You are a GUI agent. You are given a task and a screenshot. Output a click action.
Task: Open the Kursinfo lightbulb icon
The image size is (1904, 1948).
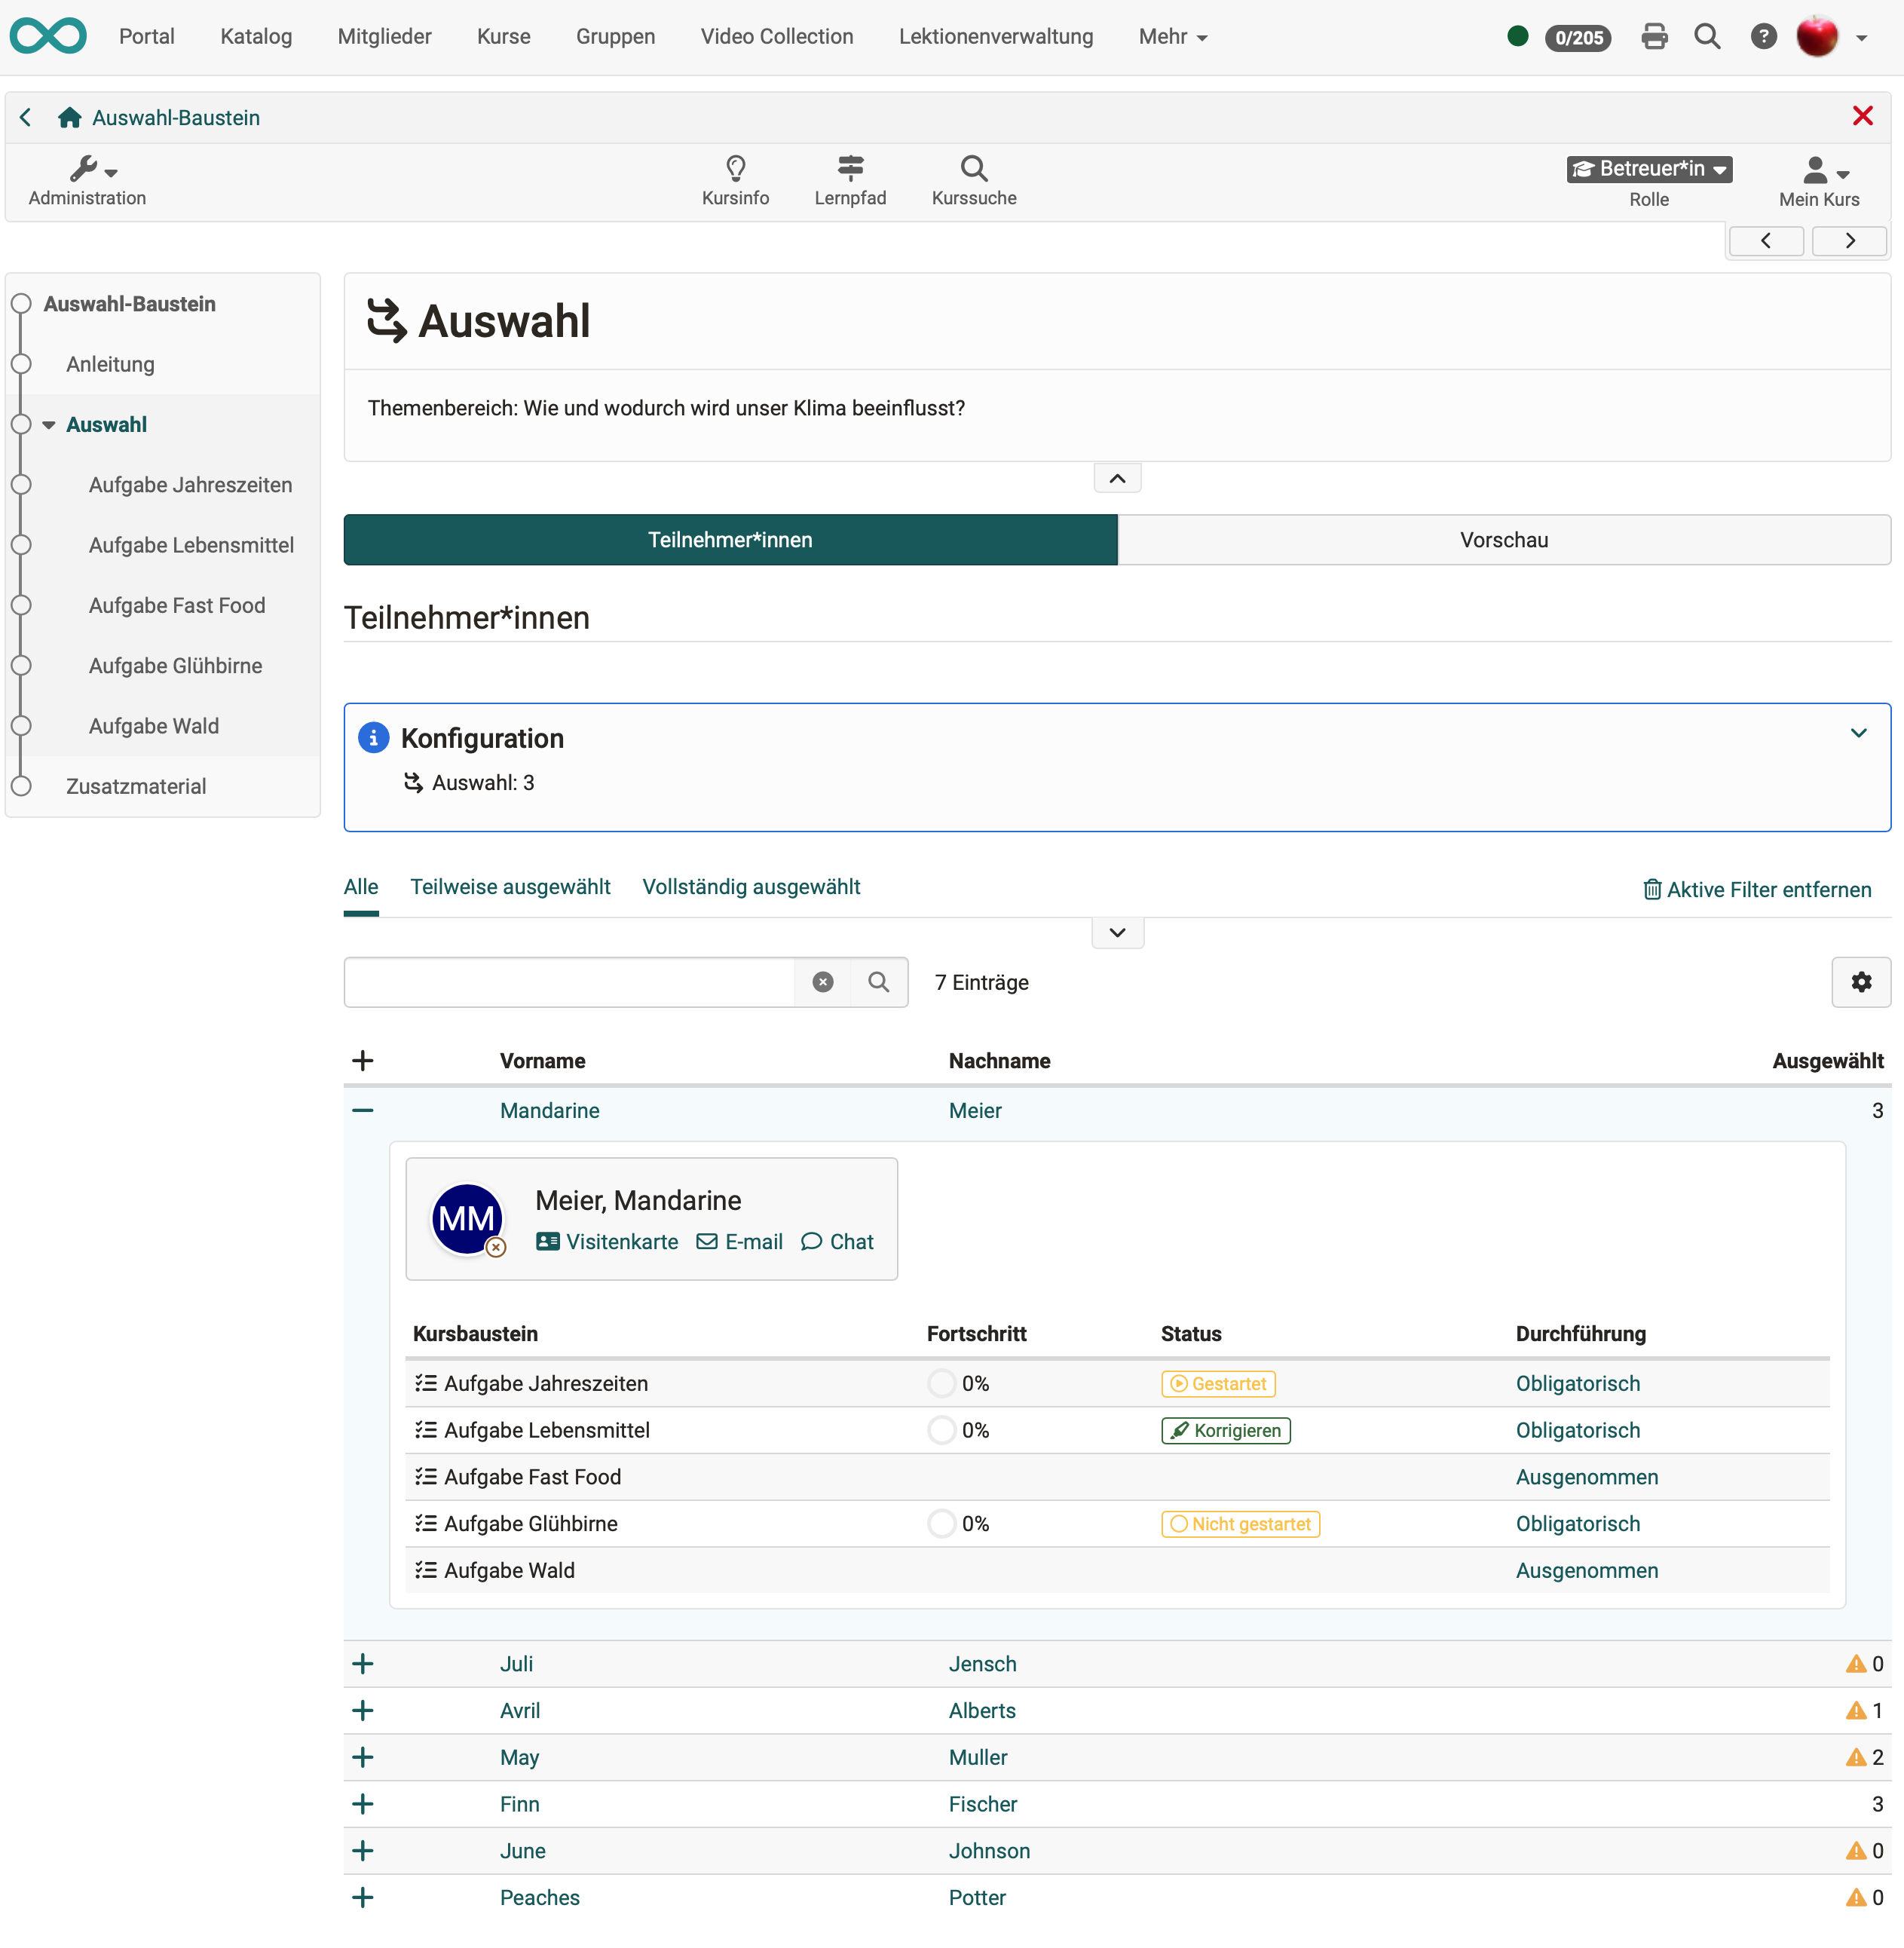point(735,168)
